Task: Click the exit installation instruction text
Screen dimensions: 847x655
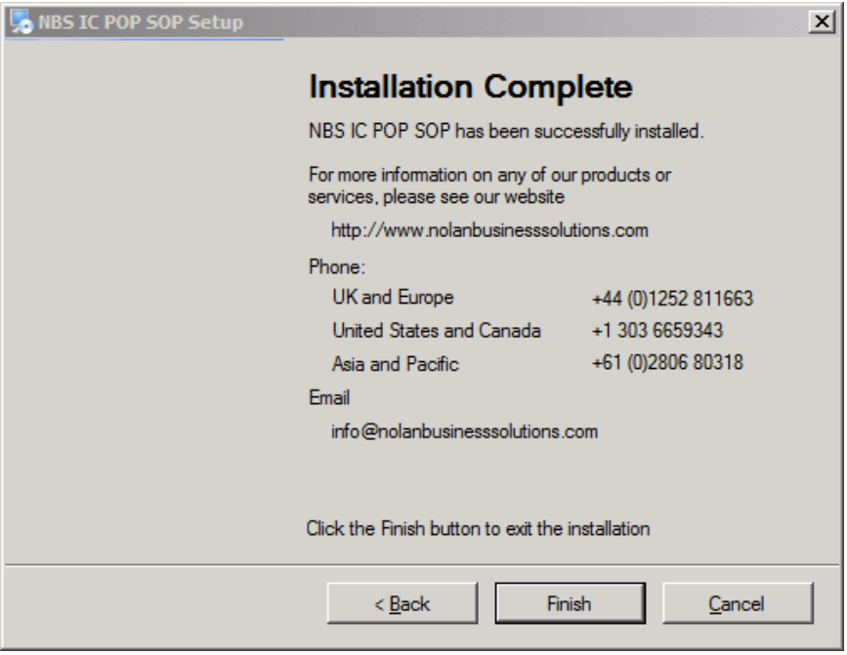Action: (x=478, y=529)
